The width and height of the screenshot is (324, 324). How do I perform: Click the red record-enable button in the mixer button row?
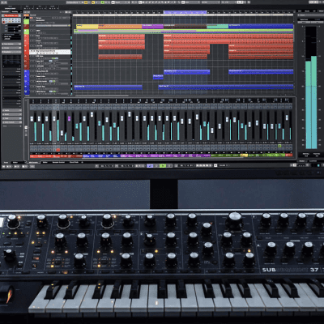(x=58, y=150)
